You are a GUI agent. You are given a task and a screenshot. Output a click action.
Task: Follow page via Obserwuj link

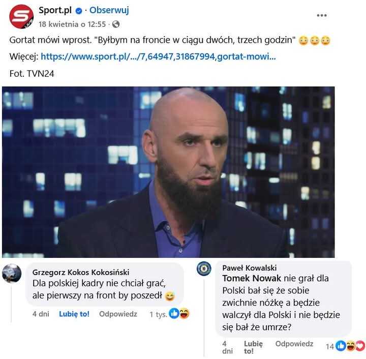(x=109, y=10)
